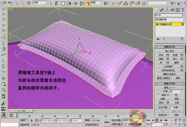Open the Hierarchy command panel tab

click(x=167, y=10)
